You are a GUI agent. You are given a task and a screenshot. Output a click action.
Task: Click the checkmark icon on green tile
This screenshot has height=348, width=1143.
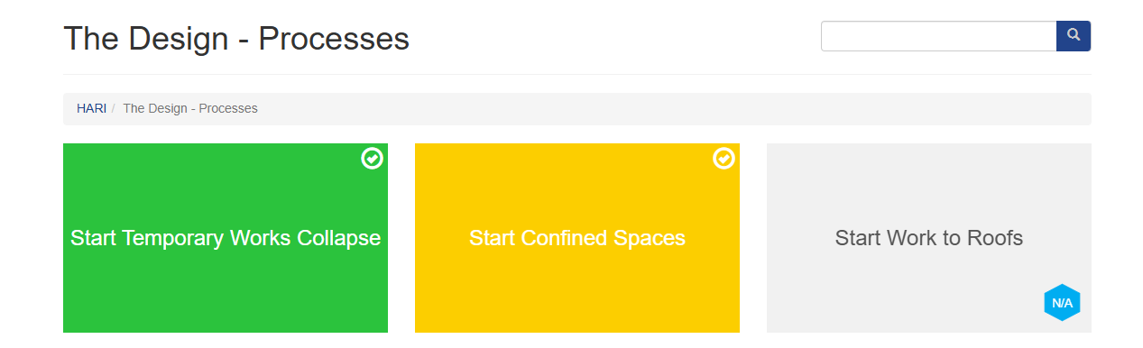[373, 159]
